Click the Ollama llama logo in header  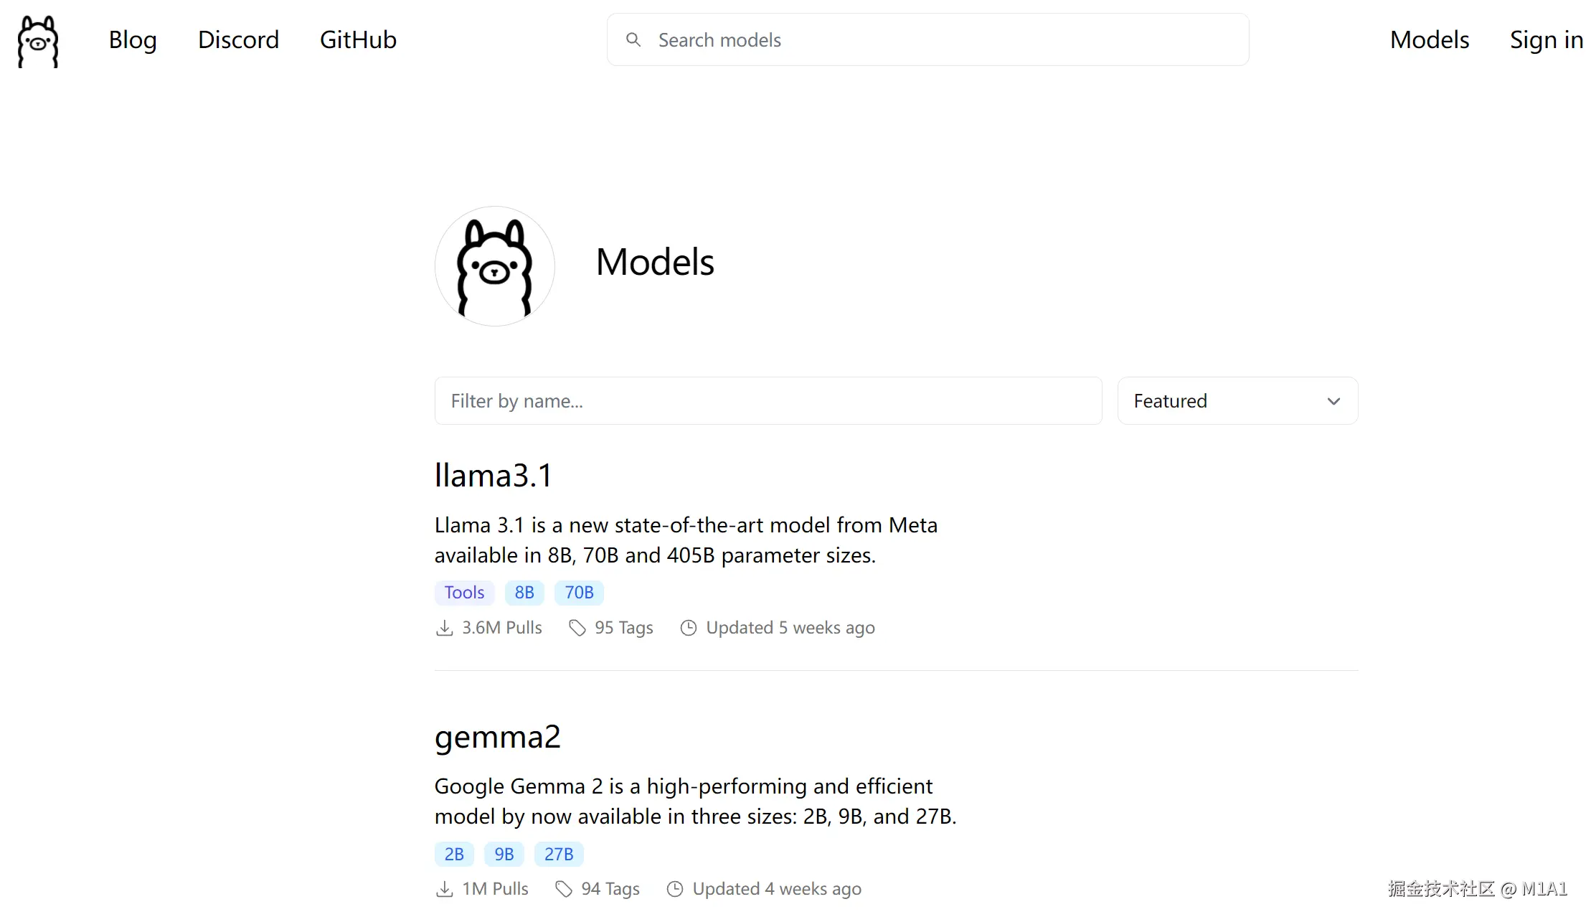(x=38, y=42)
